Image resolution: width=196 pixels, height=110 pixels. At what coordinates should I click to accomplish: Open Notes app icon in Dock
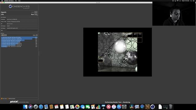62,107
